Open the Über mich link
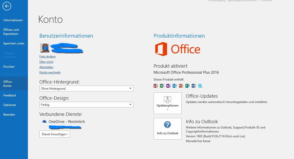Screen dimensions: 294x159 (x=46, y=62)
